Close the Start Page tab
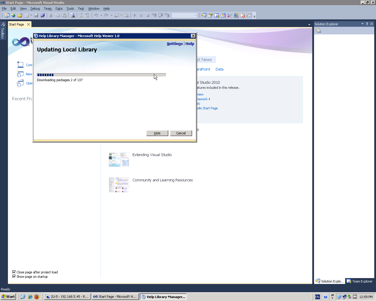This screenshot has height=301, width=376. [28, 24]
